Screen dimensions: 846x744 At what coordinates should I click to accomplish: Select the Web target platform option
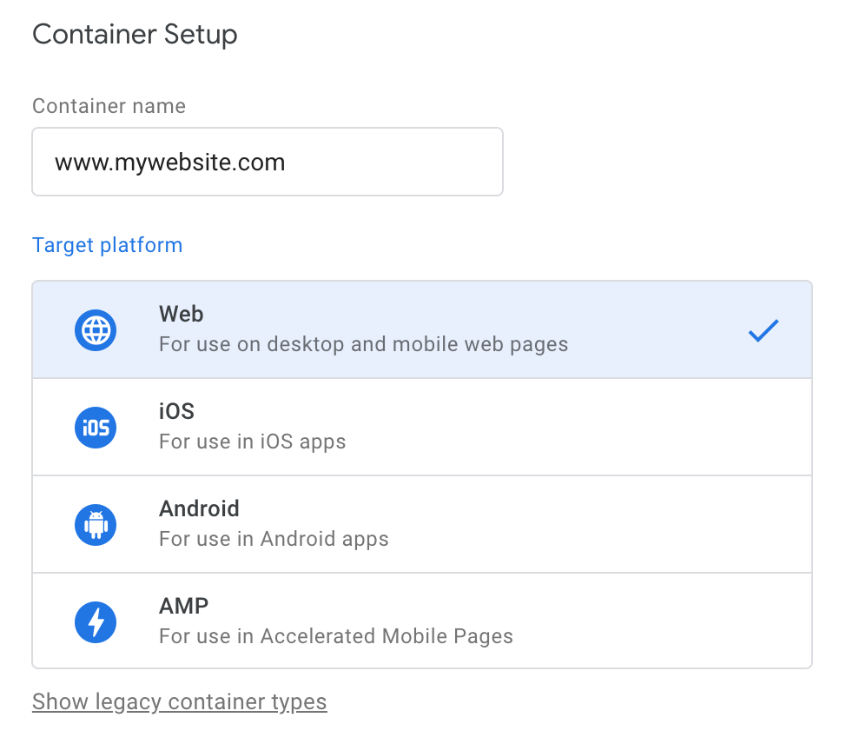(422, 329)
